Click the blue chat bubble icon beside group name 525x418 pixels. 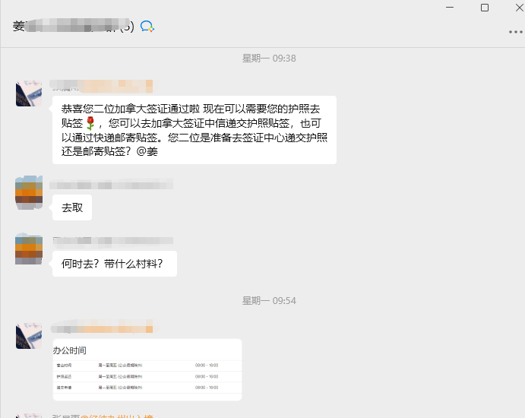click(x=147, y=26)
